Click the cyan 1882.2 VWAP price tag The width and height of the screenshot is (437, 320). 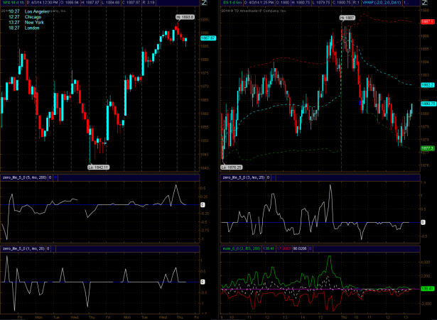[x=427, y=85]
